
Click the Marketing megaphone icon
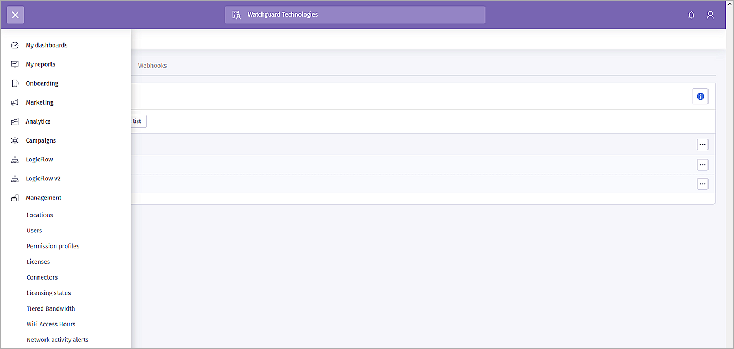[x=15, y=102]
